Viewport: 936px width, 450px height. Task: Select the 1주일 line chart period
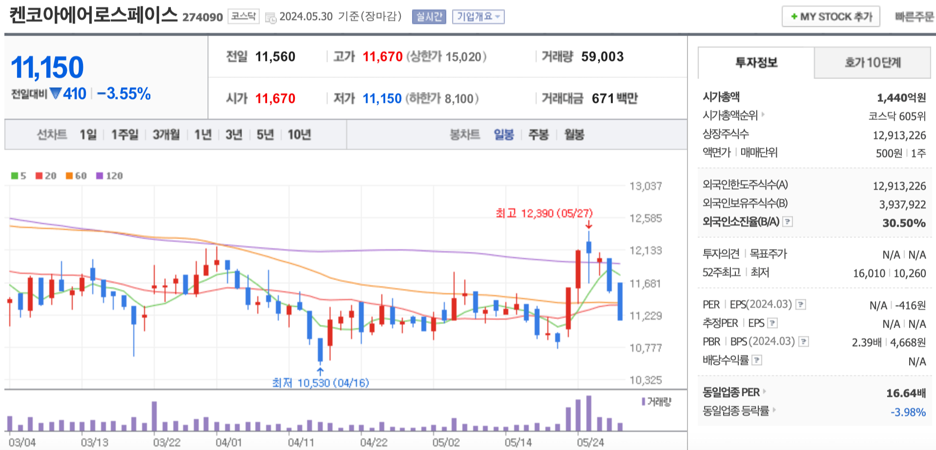click(x=125, y=135)
